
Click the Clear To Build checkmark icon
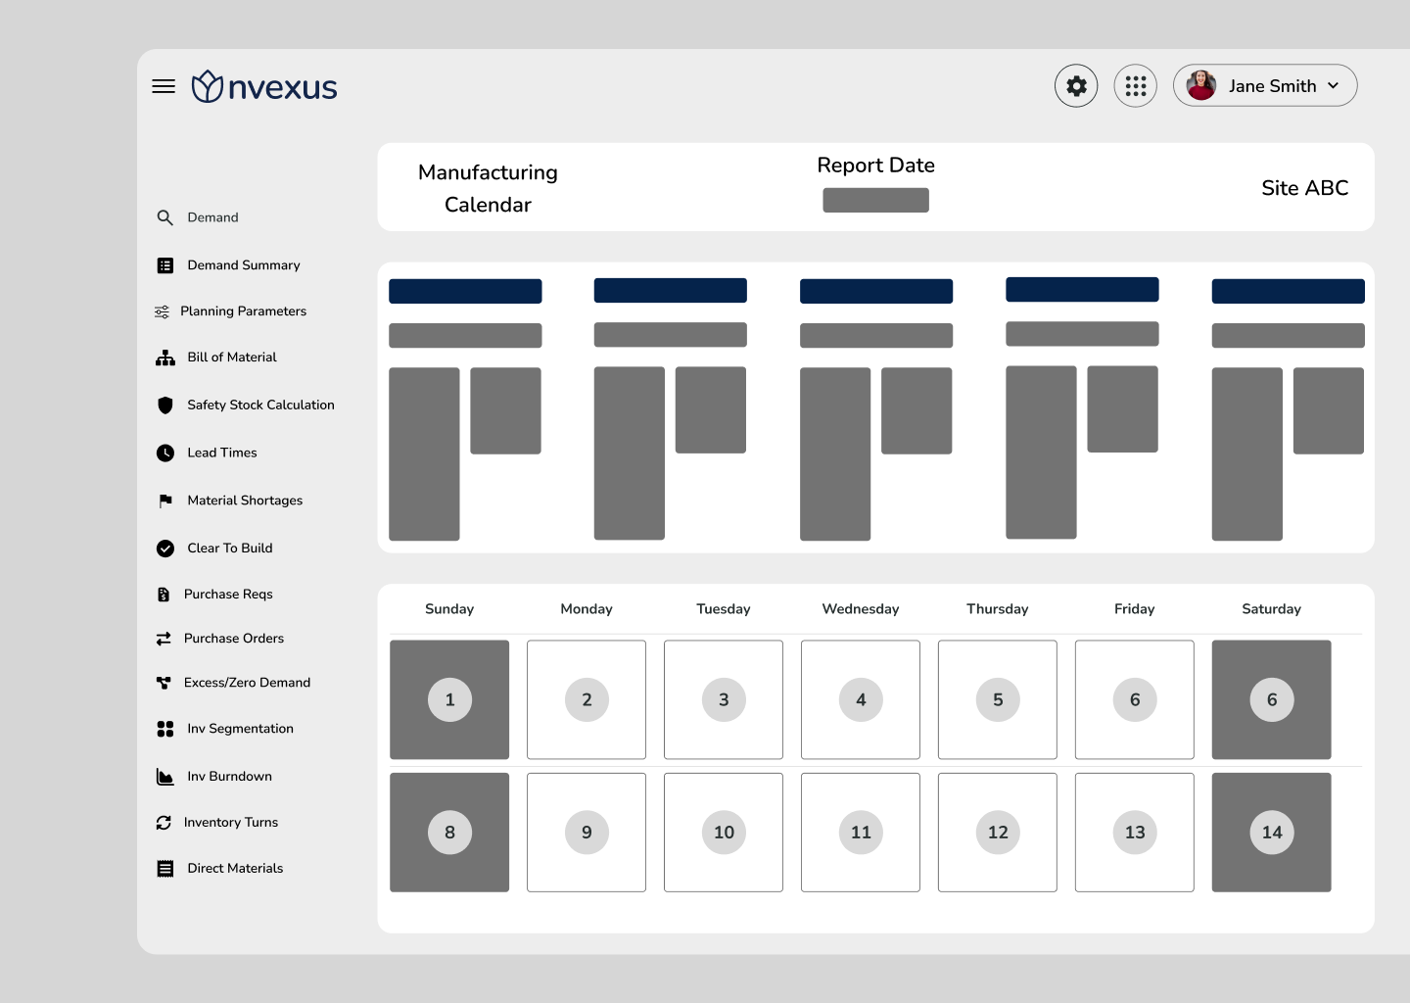[x=165, y=549]
